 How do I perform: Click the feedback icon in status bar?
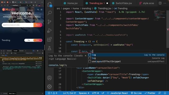click(159, 93)
